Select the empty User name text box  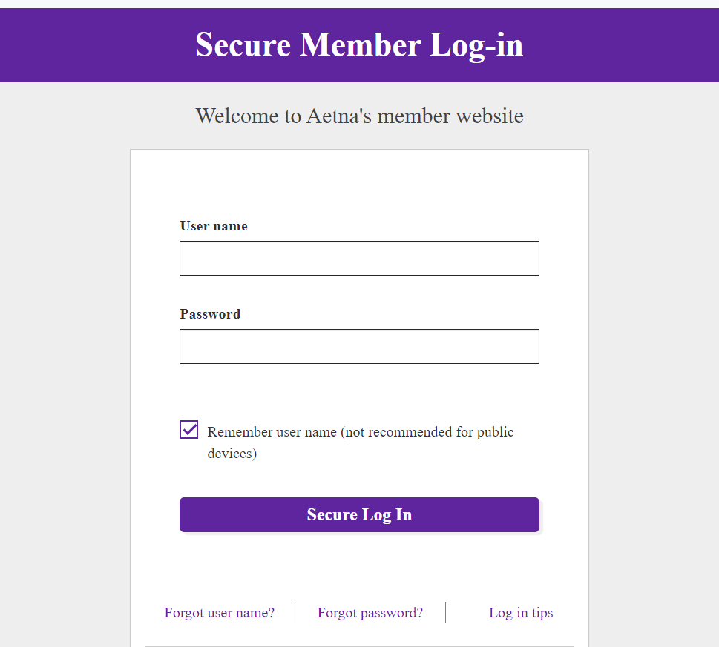point(359,258)
